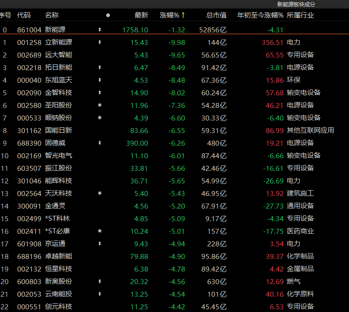Click the marker icon beside 东旭蓝天

pyautogui.click(x=100, y=80)
